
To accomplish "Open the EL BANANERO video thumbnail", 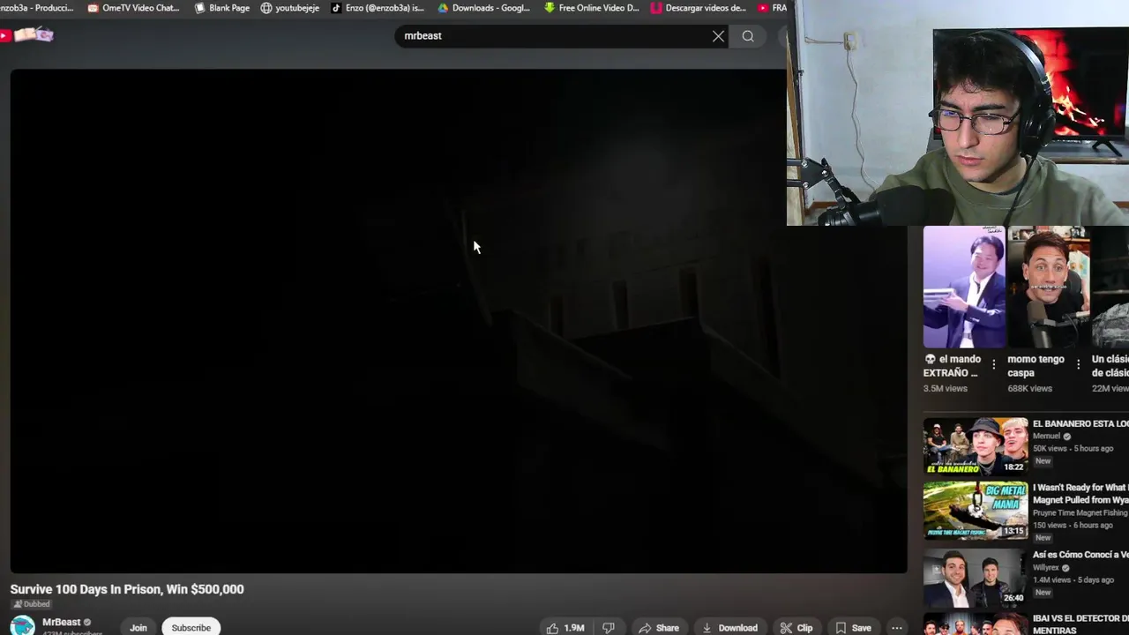I will 976,446.
